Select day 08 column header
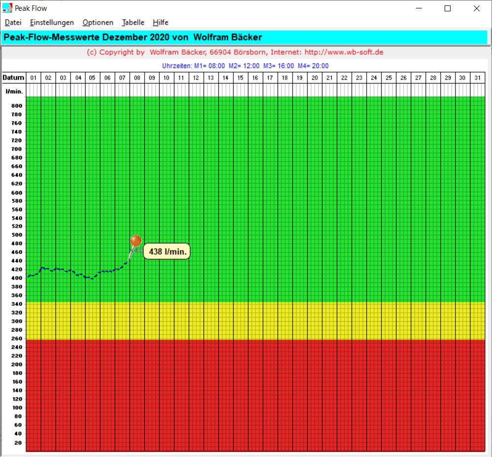 coord(137,78)
